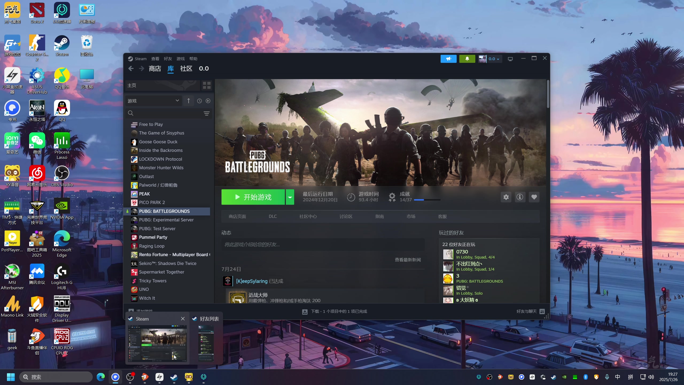Switch library to grid collections view icon

tap(207, 86)
